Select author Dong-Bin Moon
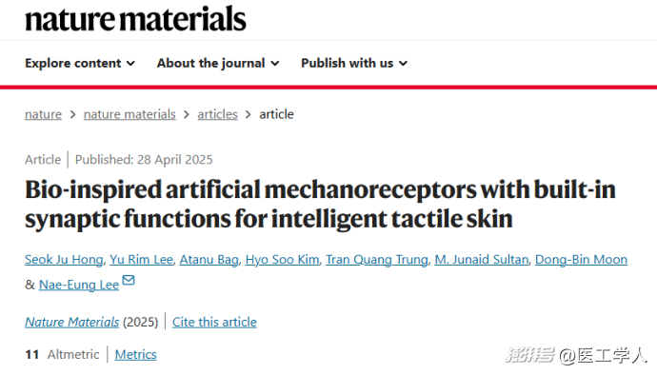657x375 pixels. point(581,259)
